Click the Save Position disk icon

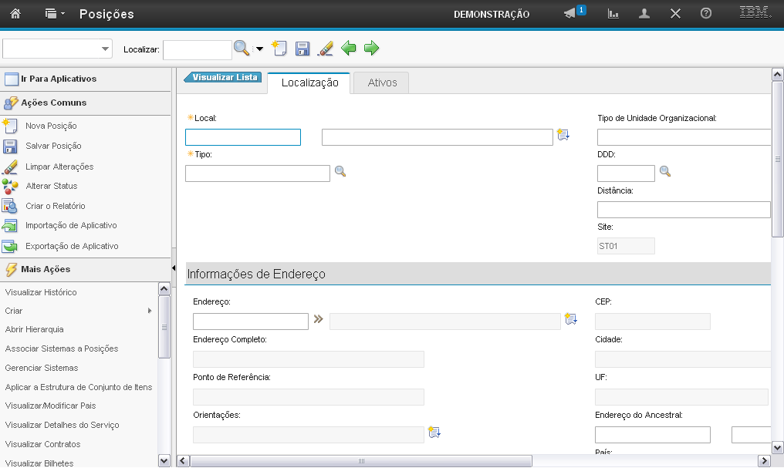coord(302,49)
